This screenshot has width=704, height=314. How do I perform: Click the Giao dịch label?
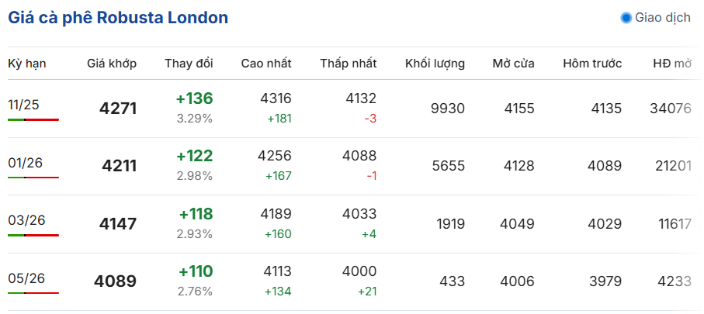click(662, 18)
